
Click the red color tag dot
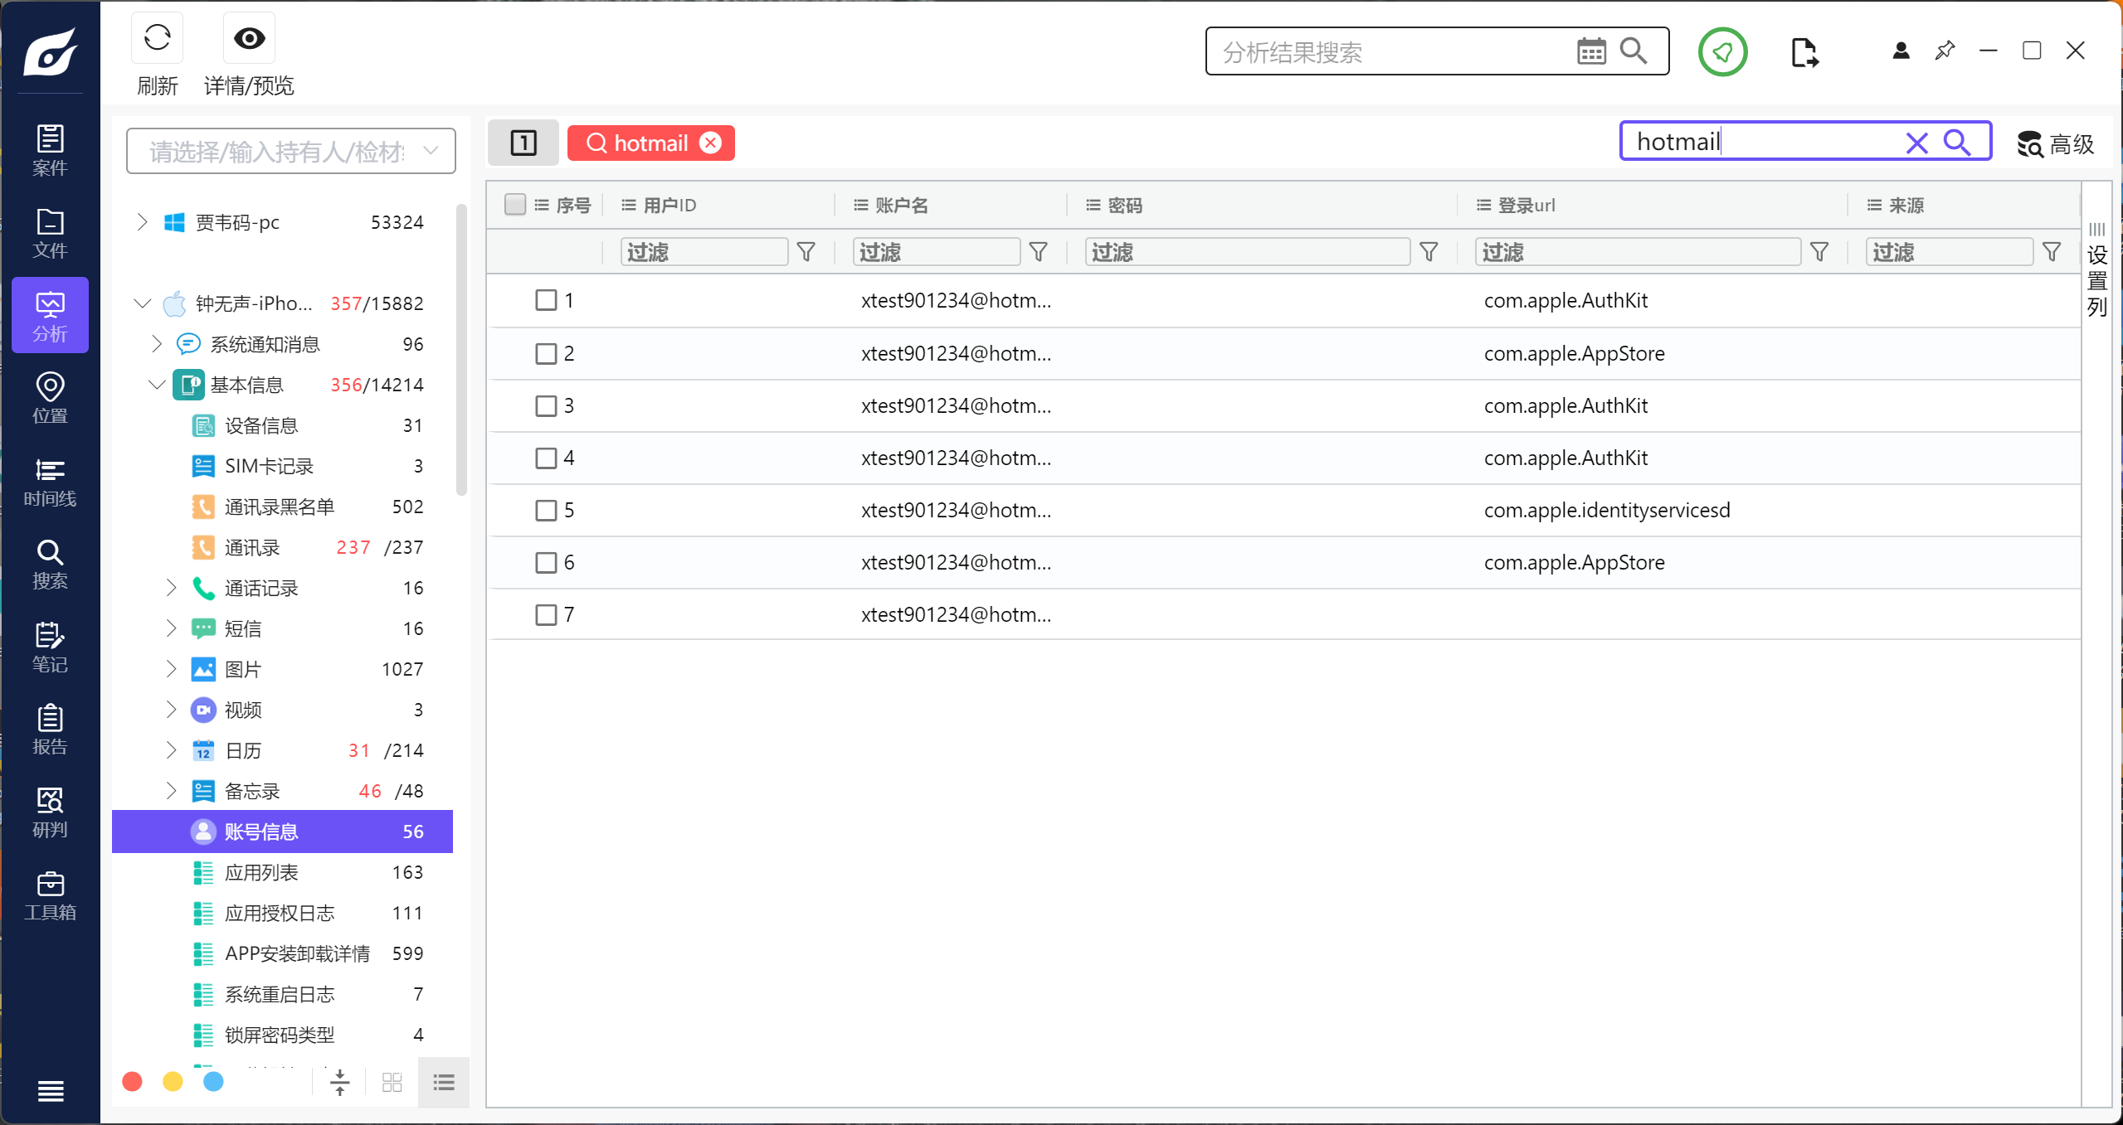[132, 1082]
